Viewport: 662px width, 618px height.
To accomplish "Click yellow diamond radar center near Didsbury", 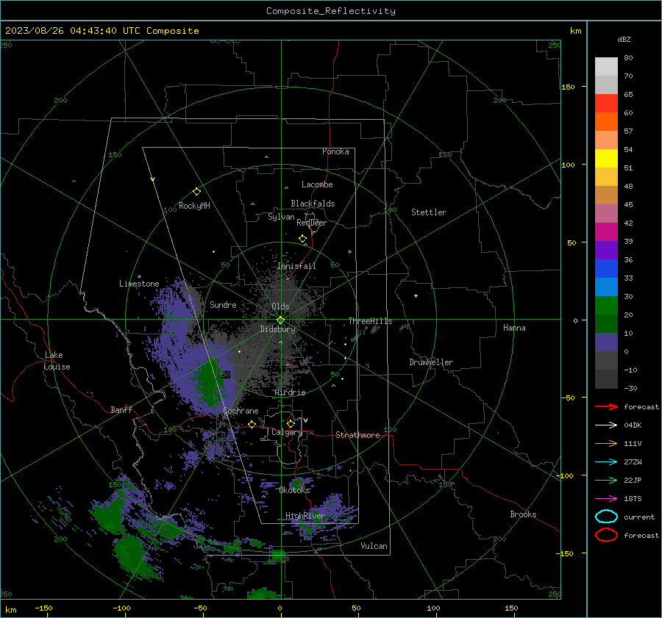I will (280, 320).
